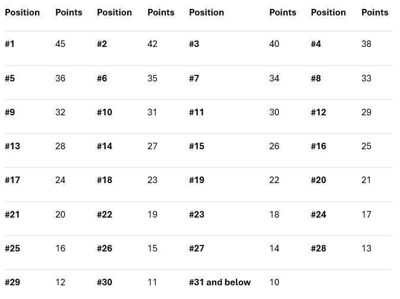This screenshot has height=299, width=400.
Task: Select the 32 points value
Action: 60,112
